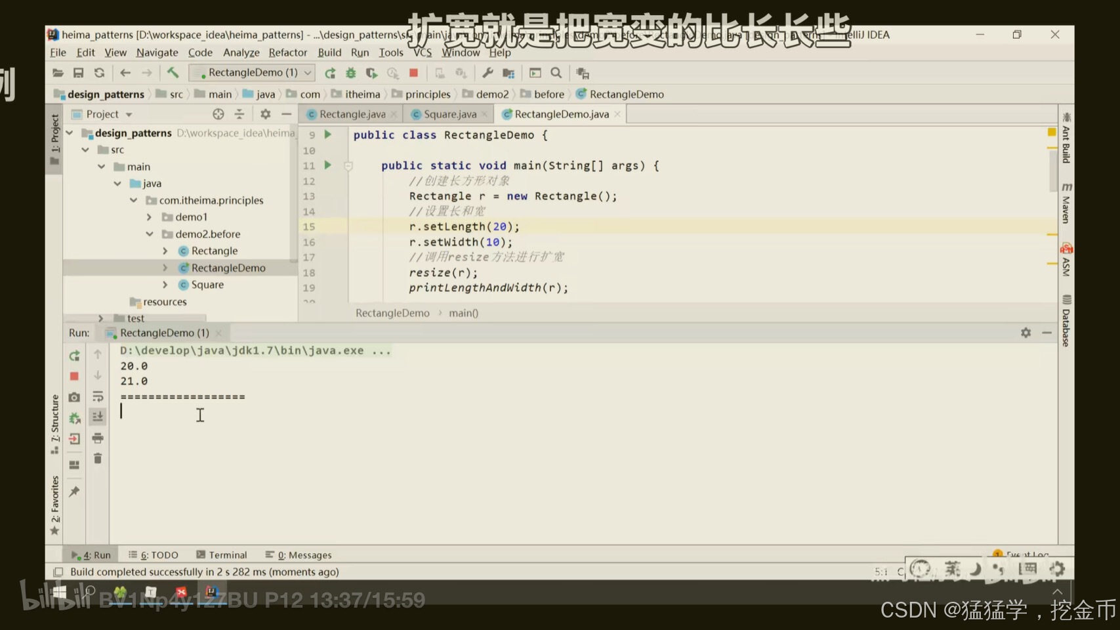Viewport: 1120px width, 630px height.
Task: Select resources folder in tree
Action: (x=165, y=302)
